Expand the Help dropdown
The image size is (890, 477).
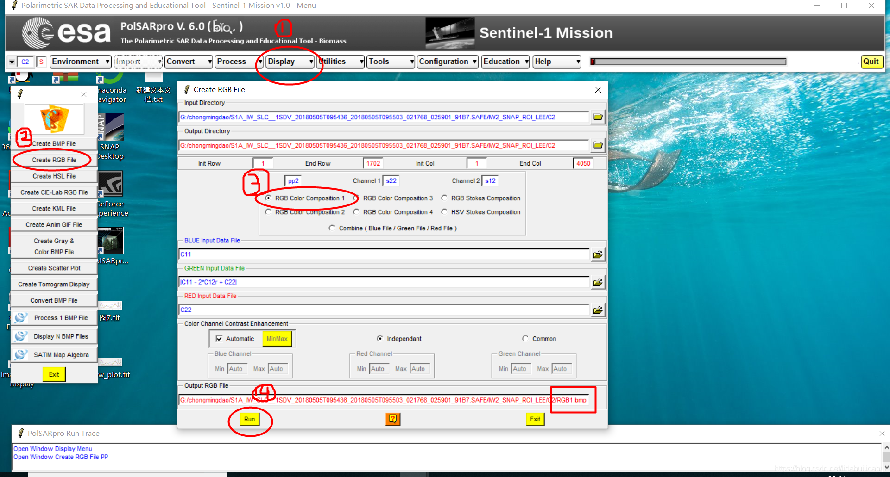(x=557, y=62)
